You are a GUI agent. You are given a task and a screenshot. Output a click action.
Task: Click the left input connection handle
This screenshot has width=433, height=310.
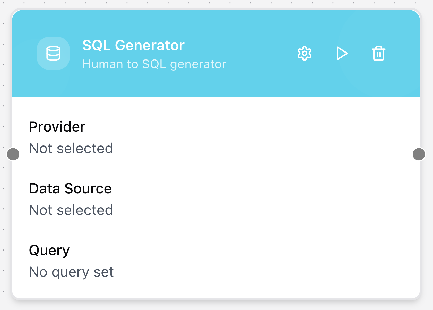point(13,154)
